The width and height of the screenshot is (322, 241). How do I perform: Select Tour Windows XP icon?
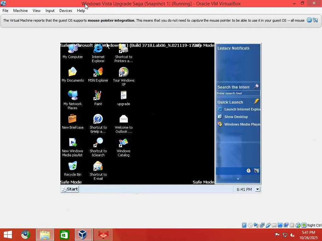point(123,77)
